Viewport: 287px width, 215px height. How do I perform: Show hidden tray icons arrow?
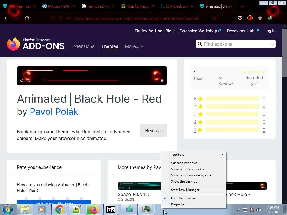click(x=238, y=210)
